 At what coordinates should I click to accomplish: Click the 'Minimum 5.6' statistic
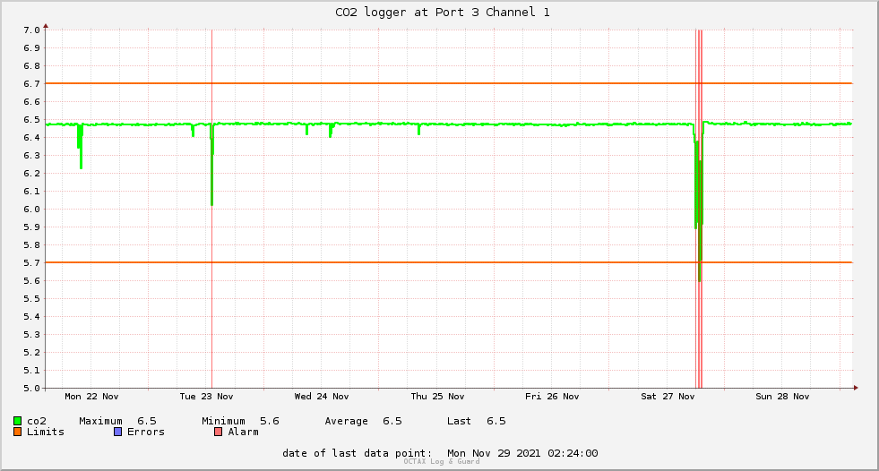pos(240,421)
